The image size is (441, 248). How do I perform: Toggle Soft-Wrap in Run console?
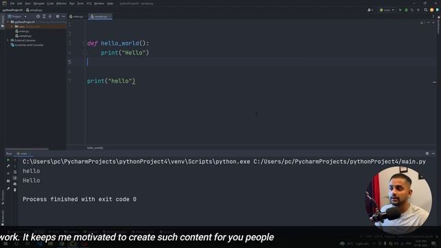[x=15, y=172]
